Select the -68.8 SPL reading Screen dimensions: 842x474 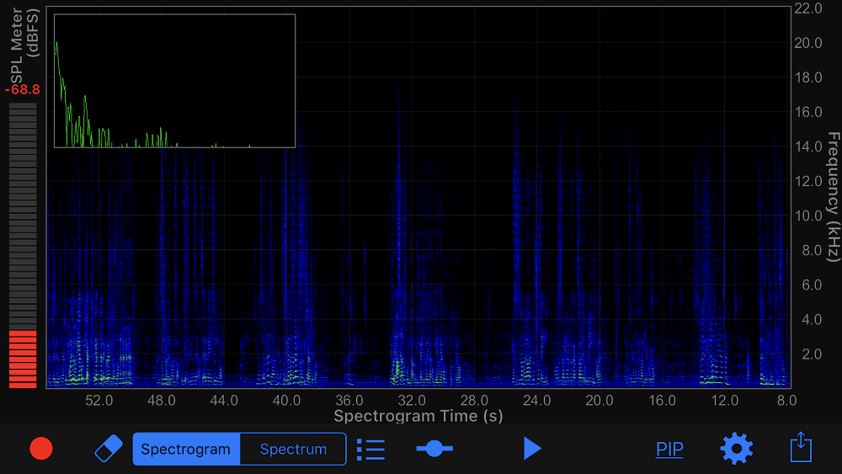[x=23, y=89]
